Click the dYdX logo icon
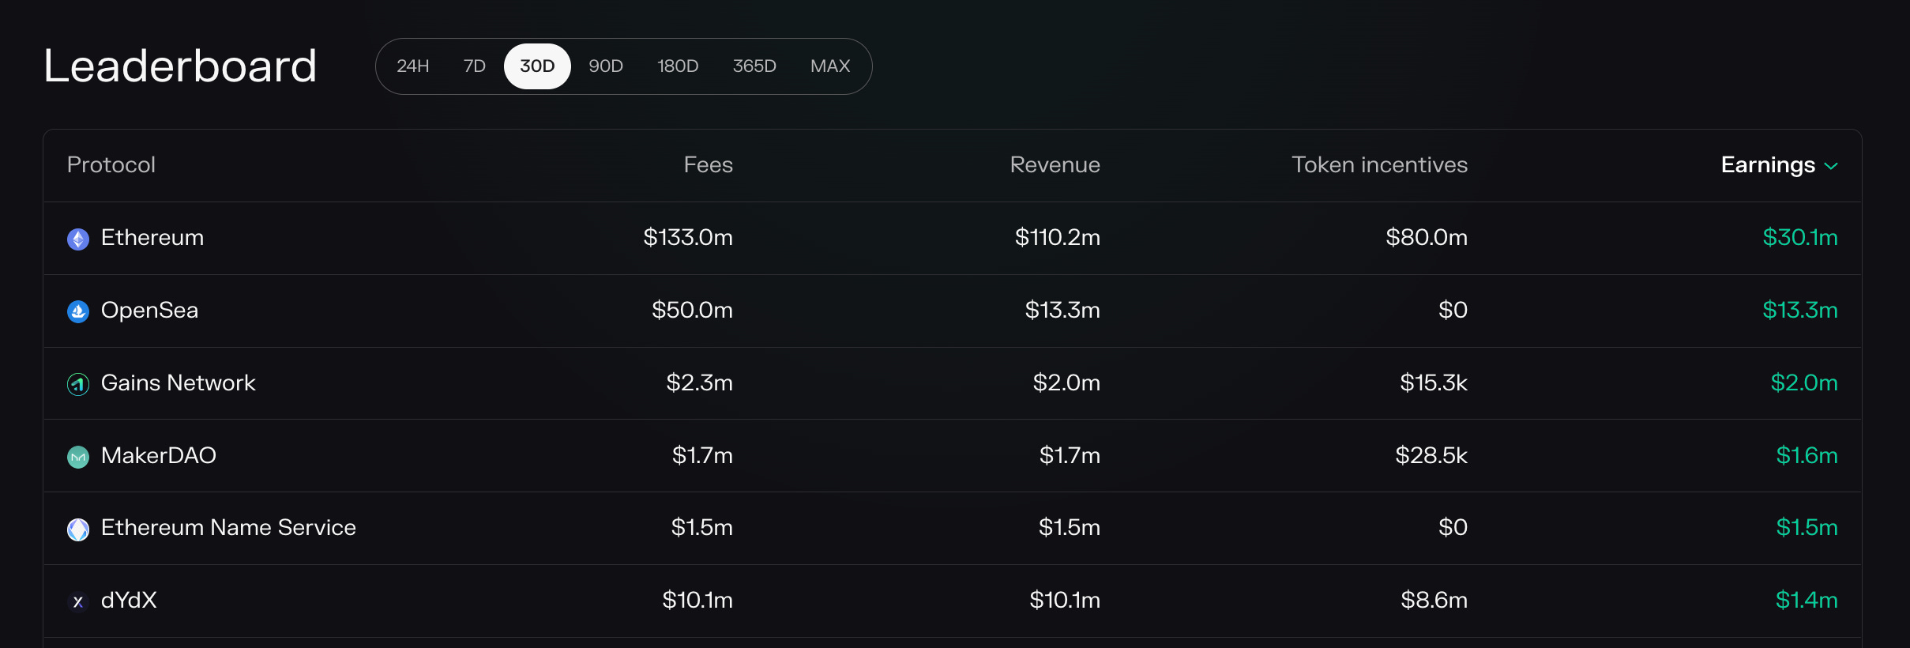This screenshot has height=648, width=1910. (x=78, y=601)
